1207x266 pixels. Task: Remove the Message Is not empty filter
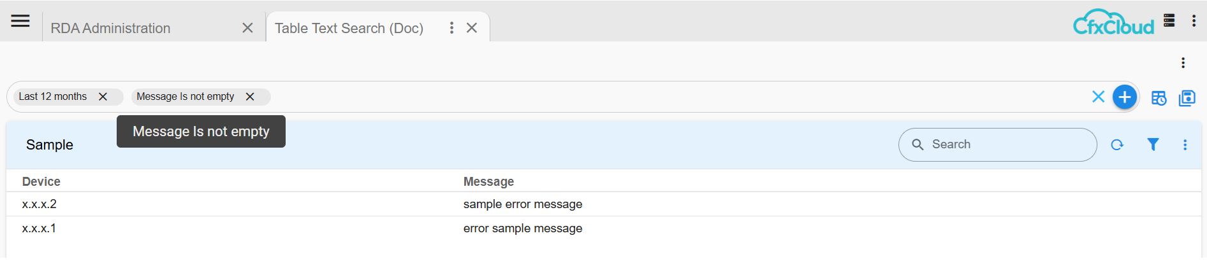coord(250,97)
